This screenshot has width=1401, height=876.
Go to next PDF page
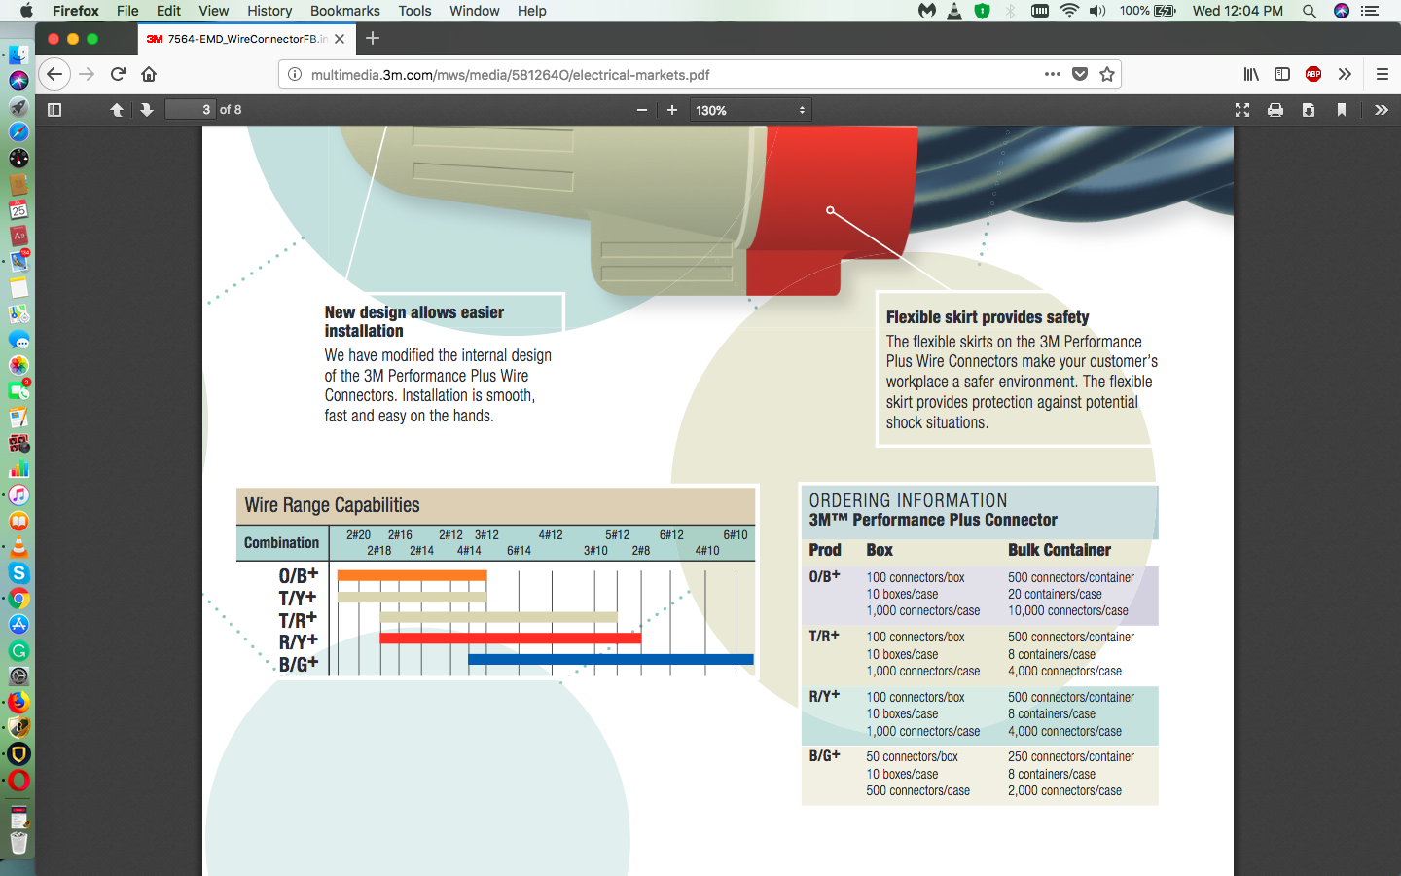[147, 110]
